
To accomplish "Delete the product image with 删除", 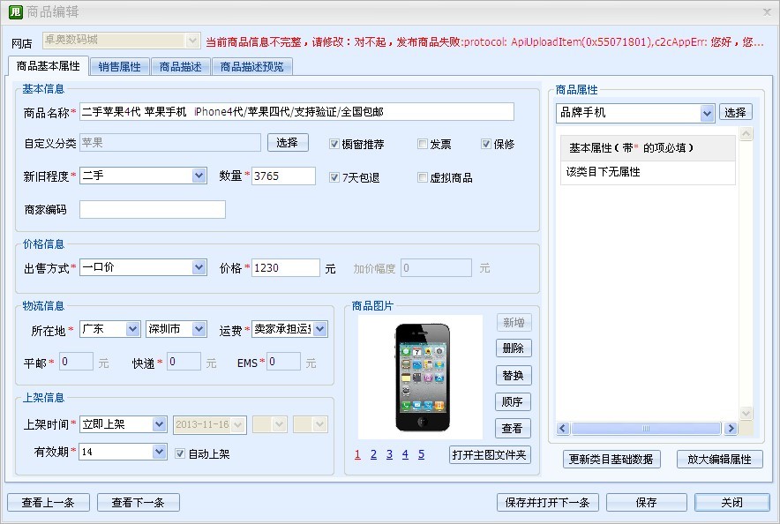I will coord(514,348).
